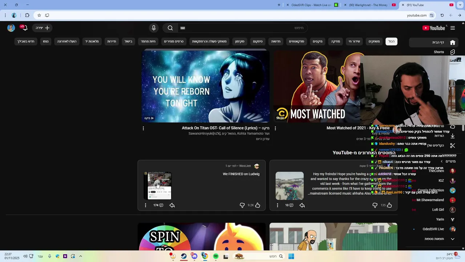
Task: Open OdedSVR Live subscription channel
Action: coord(433,229)
